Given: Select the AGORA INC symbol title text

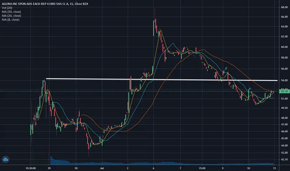Looking at the screenshot, I should (x=45, y=4).
